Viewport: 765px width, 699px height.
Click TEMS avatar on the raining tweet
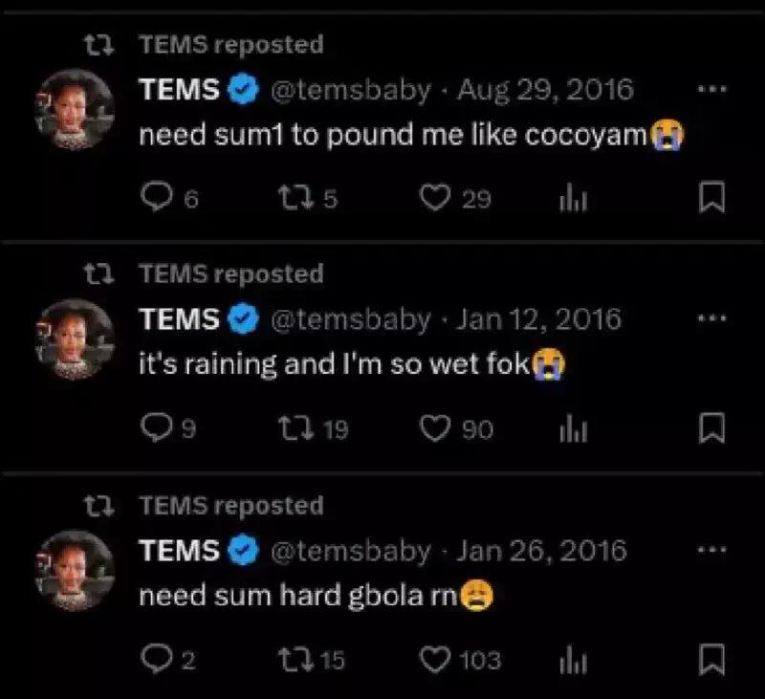pos(76,340)
